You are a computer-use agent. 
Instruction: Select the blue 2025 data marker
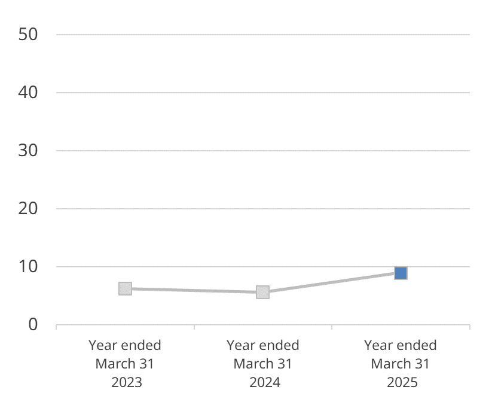401,273
